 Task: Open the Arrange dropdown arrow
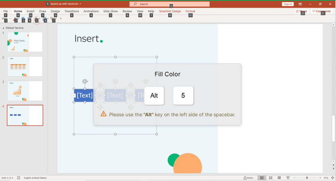[56, 19]
